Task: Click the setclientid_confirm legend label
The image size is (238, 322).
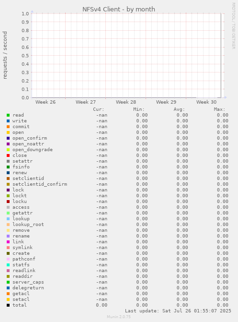Action: [40, 184]
